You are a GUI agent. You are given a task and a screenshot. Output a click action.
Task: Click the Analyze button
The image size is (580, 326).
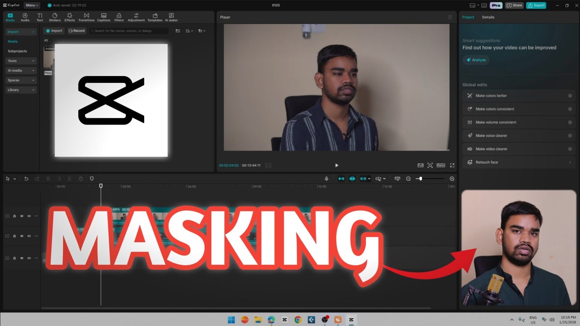[x=476, y=60]
